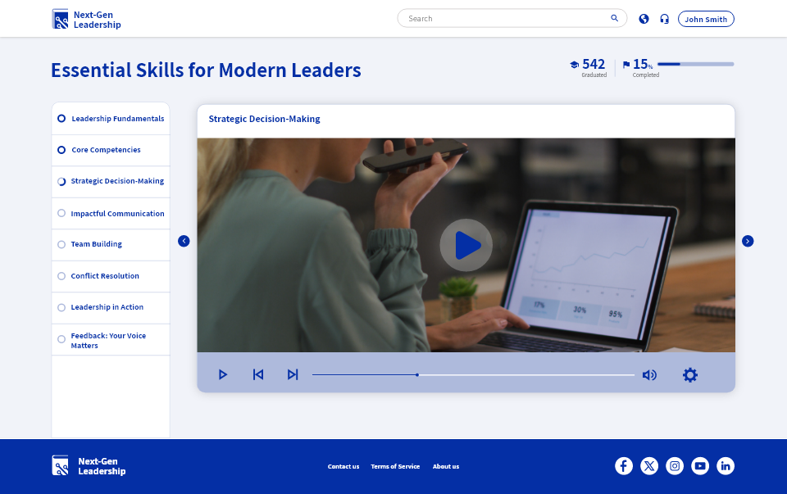Click the search magnifier icon
Viewport: 787px width, 494px height.
coord(615,18)
